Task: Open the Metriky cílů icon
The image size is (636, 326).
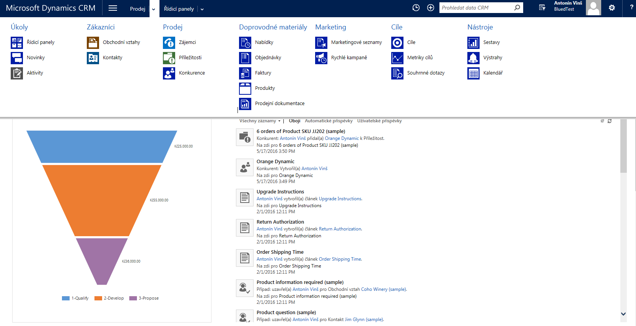Action: click(x=397, y=58)
